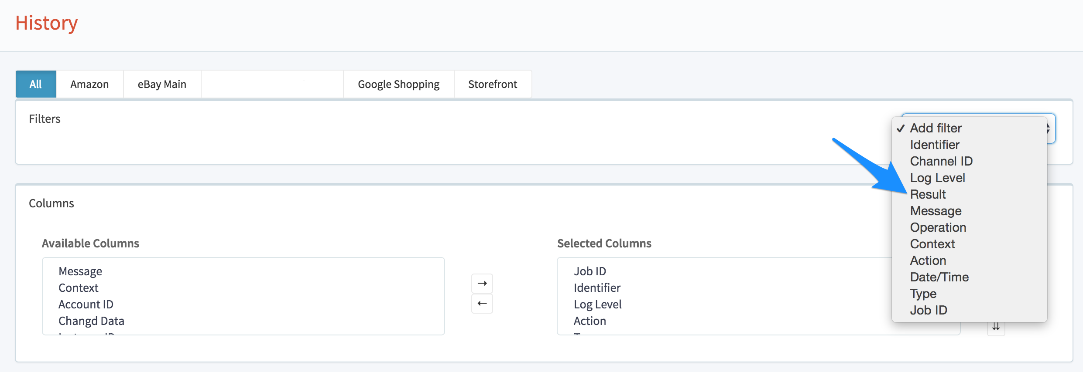Open the Storefront tab
The height and width of the screenshot is (372, 1083).
493,84
